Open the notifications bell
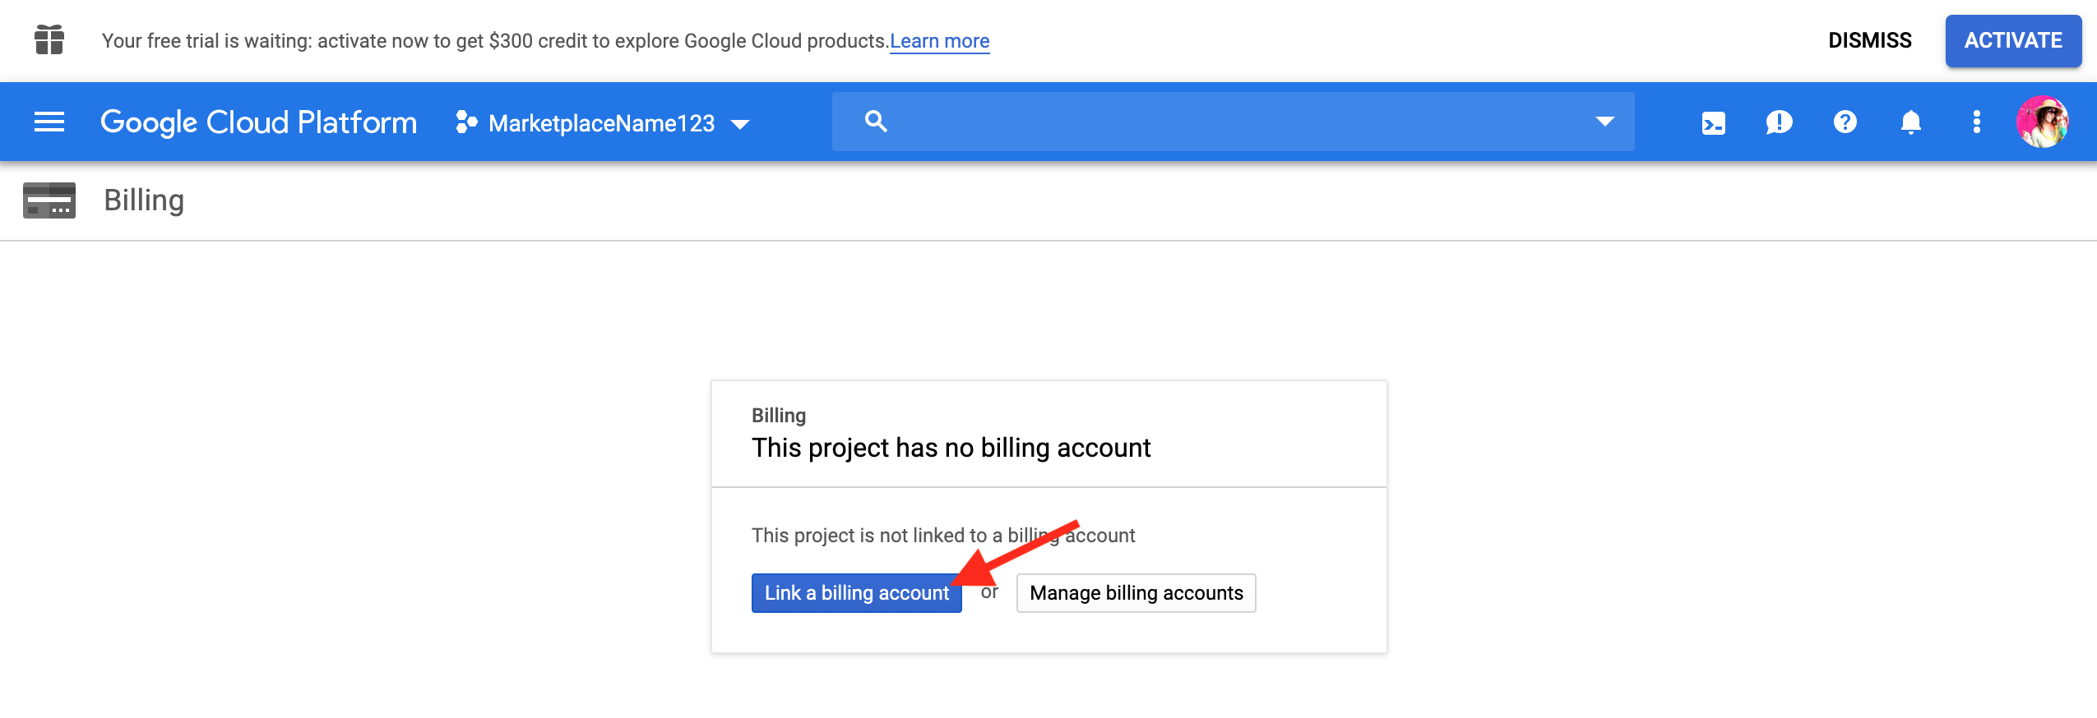 [x=1910, y=122]
